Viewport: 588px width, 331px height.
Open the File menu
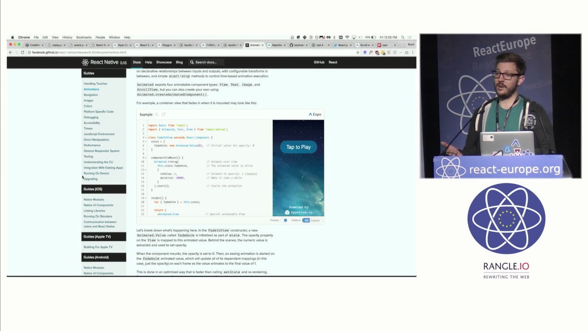[x=36, y=37]
